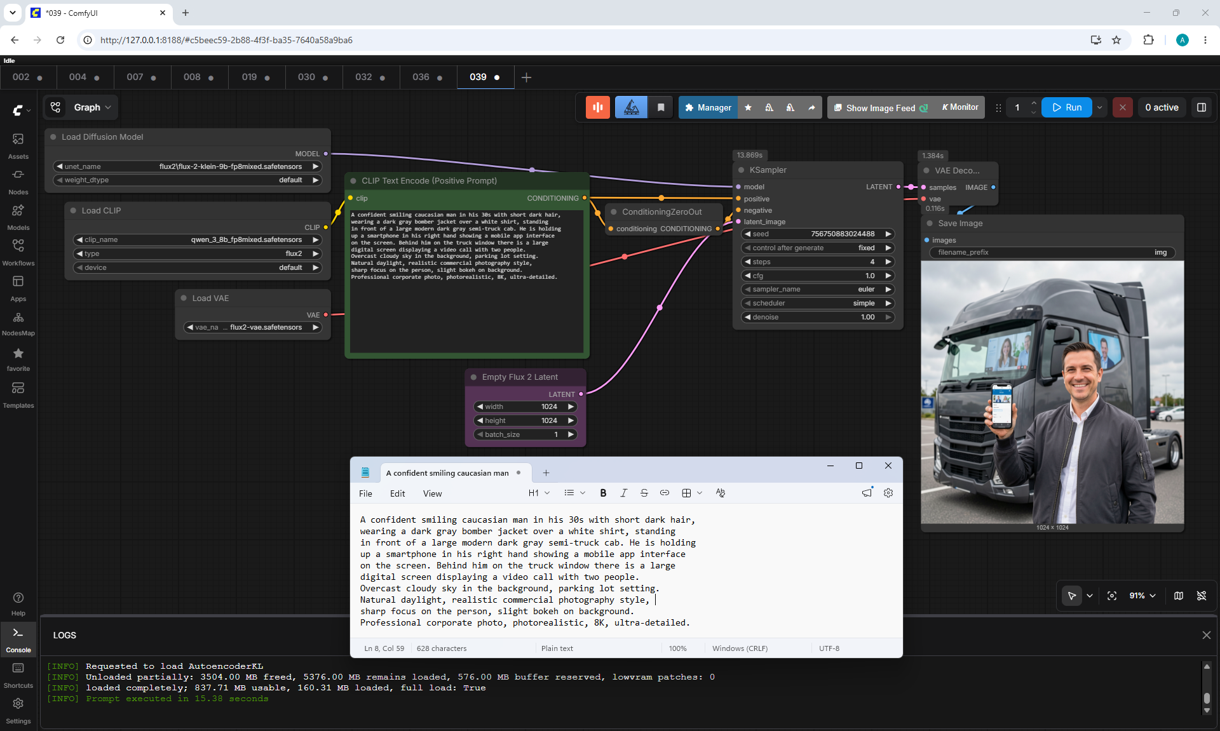This screenshot has width=1220, height=731.
Task: Click the 0 active queue button
Action: [1162, 107]
